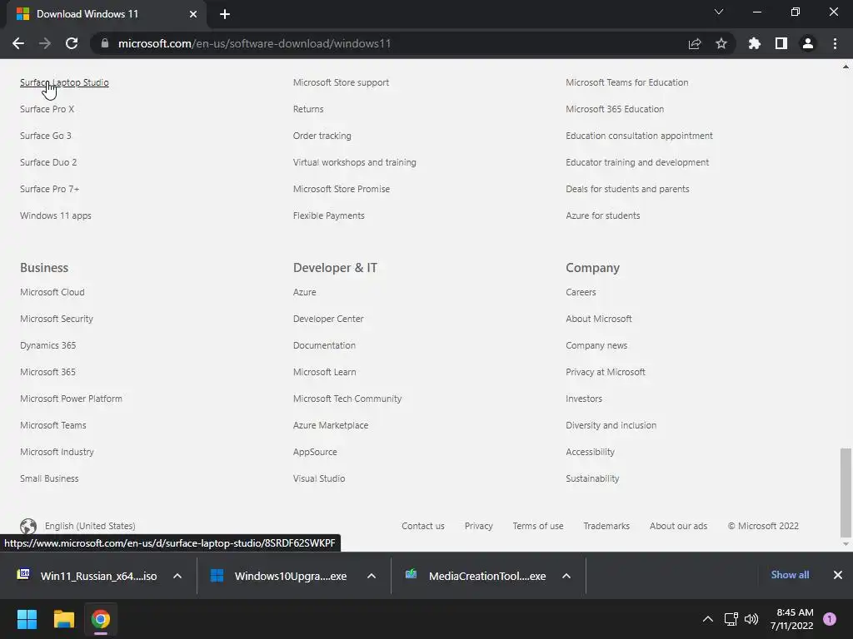
Task: Change language via English (United States)
Action: click(x=90, y=526)
